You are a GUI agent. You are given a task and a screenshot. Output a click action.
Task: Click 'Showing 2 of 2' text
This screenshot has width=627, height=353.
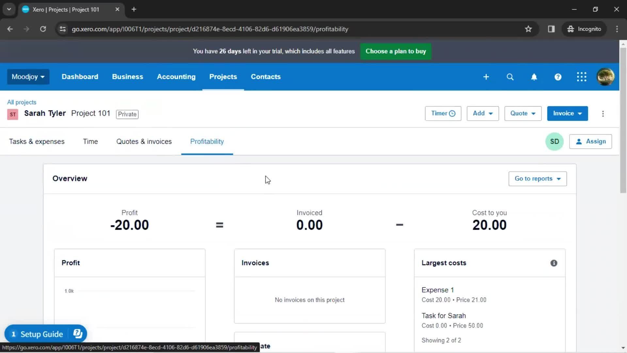(x=441, y=340)
